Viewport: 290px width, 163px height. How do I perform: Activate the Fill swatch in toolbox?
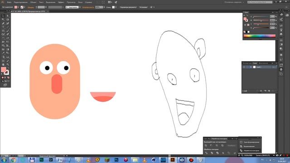(x=4, y=69)
